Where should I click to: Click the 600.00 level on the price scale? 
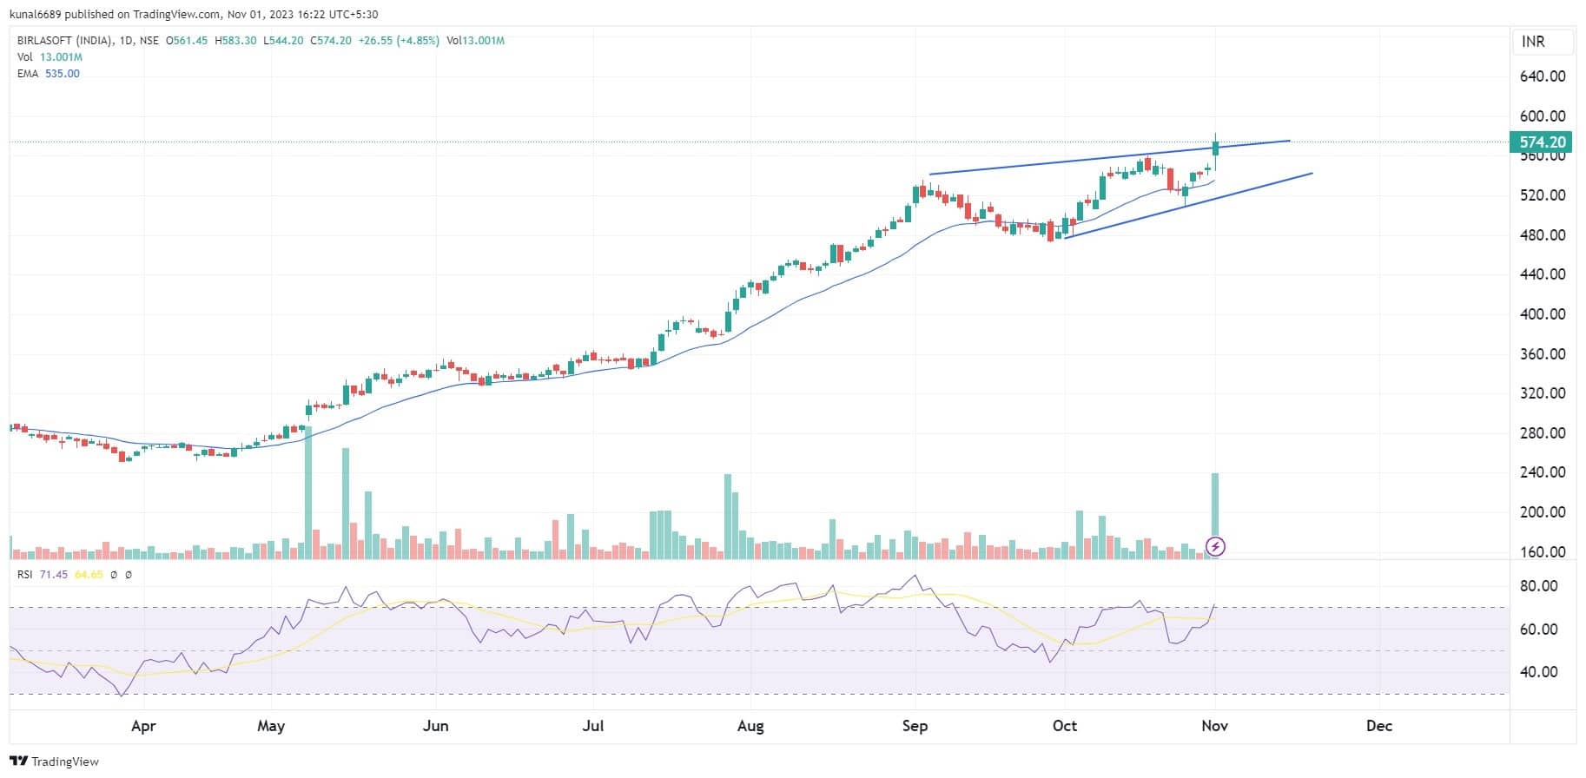1542,116
